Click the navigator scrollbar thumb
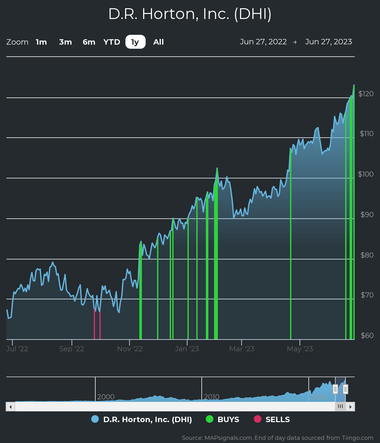 [x=340, y=407]
